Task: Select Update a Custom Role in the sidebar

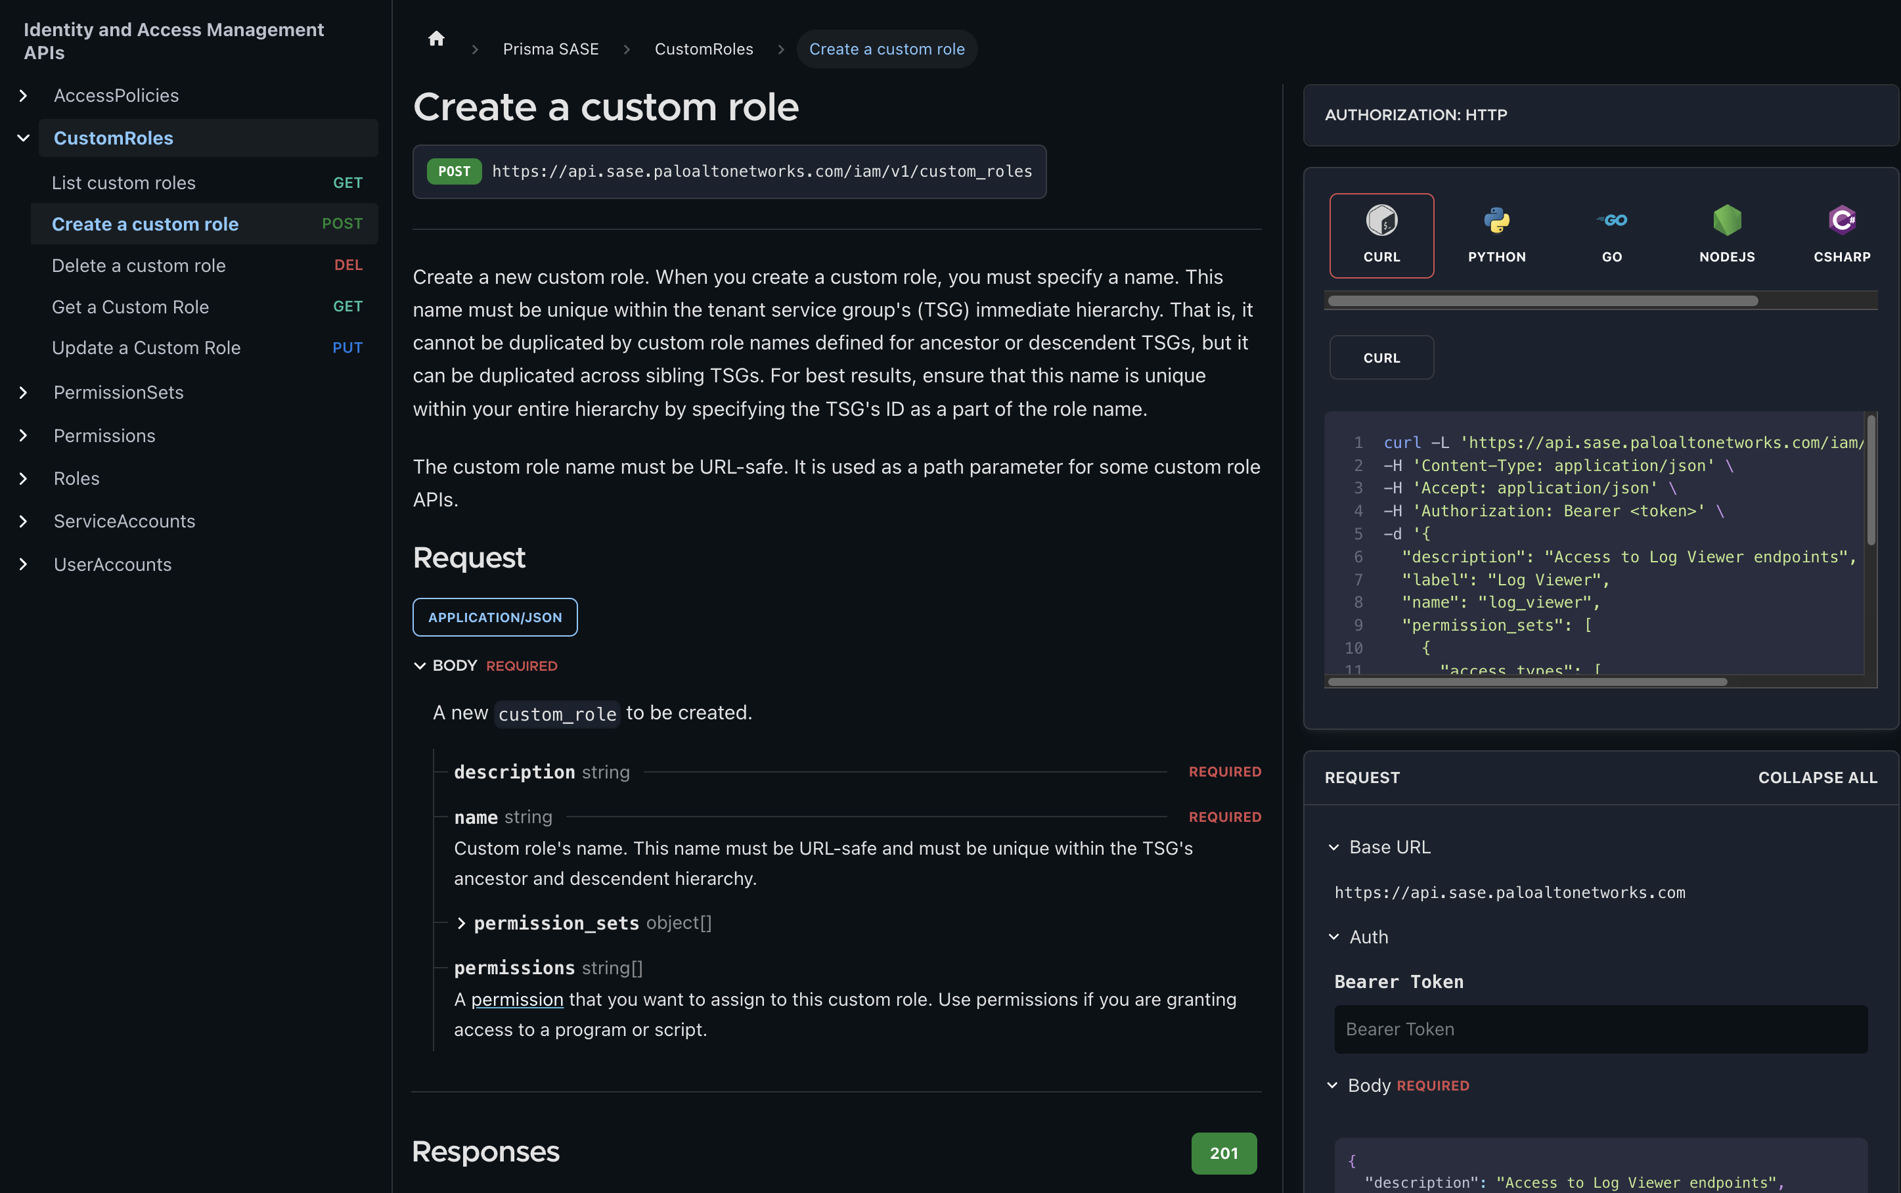Action: 146,347
